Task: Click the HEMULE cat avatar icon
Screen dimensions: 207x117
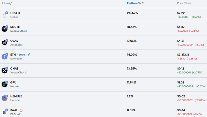Action: coord(4,98)
